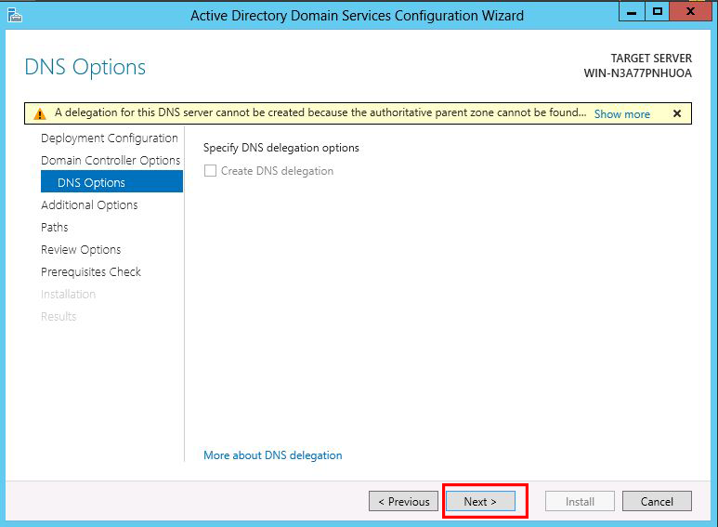Go to the Prerequisites Check step

coord(91,271)
